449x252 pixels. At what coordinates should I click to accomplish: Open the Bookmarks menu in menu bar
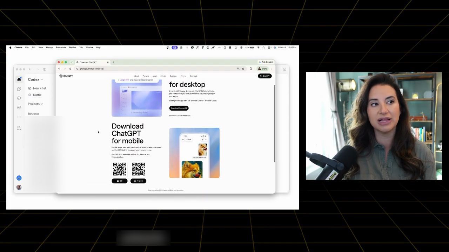click(61, 48)
